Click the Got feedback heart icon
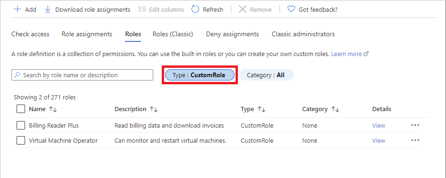Image resolution: width=446 pixels, height=178 pixels. coord(291,9)
